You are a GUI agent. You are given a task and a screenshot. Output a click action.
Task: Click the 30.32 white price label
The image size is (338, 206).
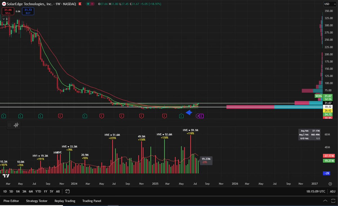pyautogui.click(x=328, y=107)
